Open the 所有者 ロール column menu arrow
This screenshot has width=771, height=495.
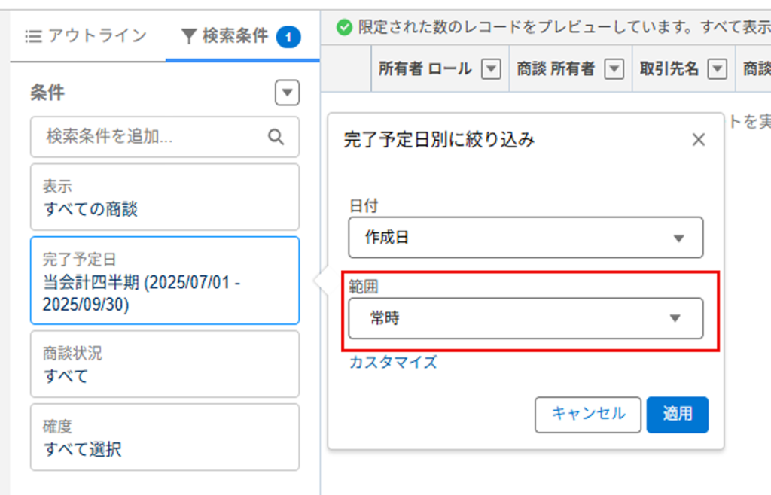click(x=491, y=69)
